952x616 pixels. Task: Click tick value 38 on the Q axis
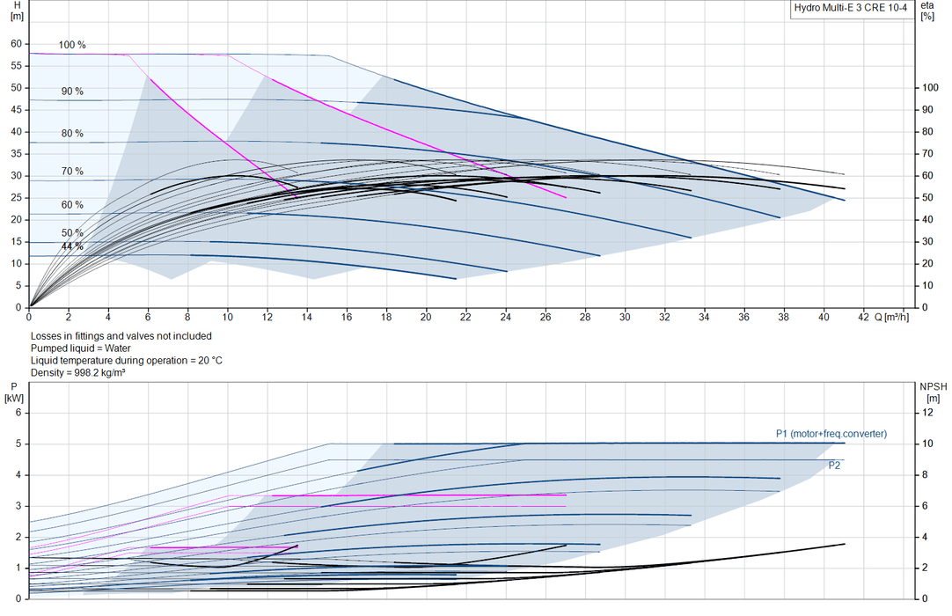pyautogui.click(x=783, y=317)
